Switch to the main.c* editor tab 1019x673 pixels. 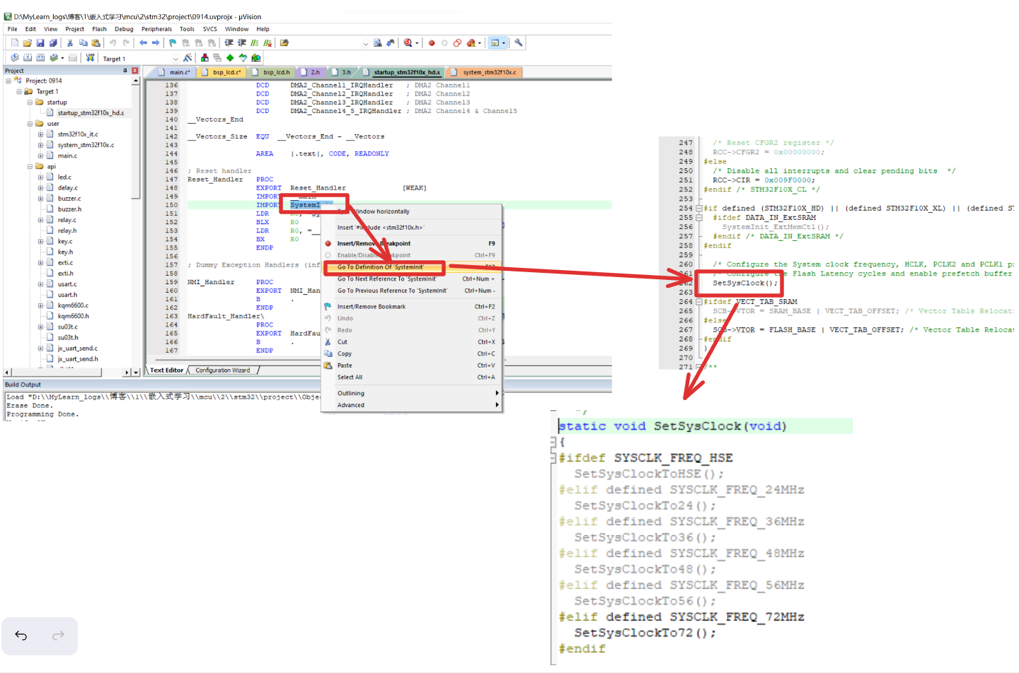click(174, 72)
